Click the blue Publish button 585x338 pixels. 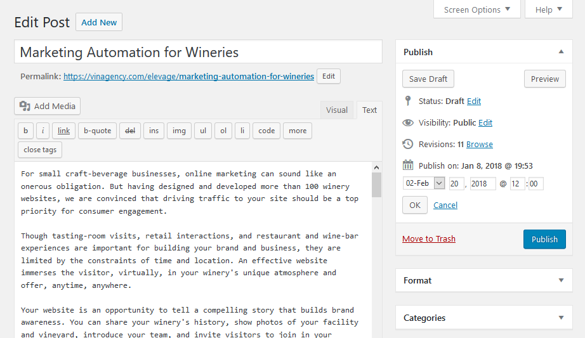click(544, 240)
